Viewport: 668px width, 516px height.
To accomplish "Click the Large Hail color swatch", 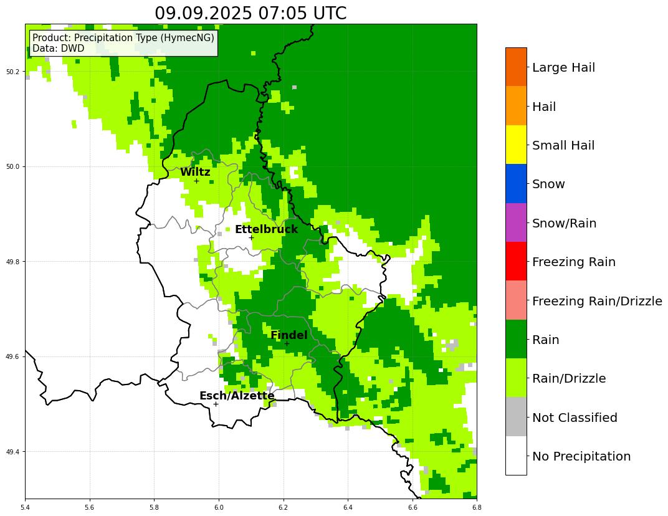I will tap(516, 67).
